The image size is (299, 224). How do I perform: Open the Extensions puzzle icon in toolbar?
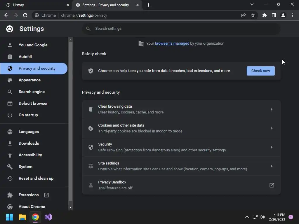264,15
